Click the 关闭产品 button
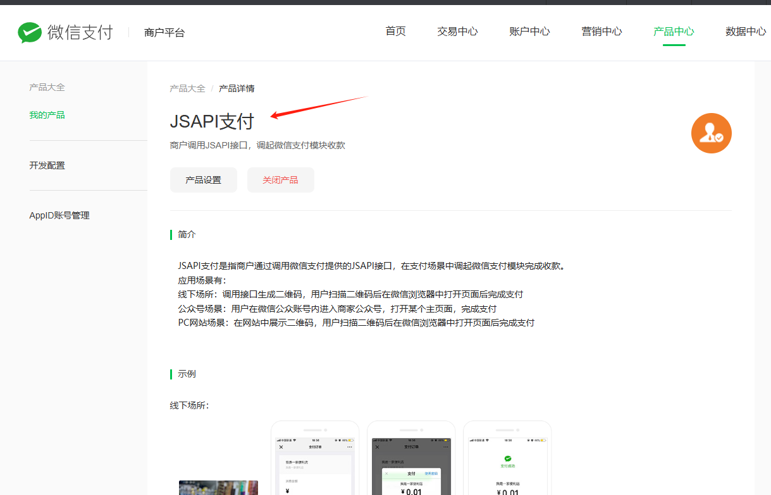The width and height of the screenshot is (771, 495). 281,180
